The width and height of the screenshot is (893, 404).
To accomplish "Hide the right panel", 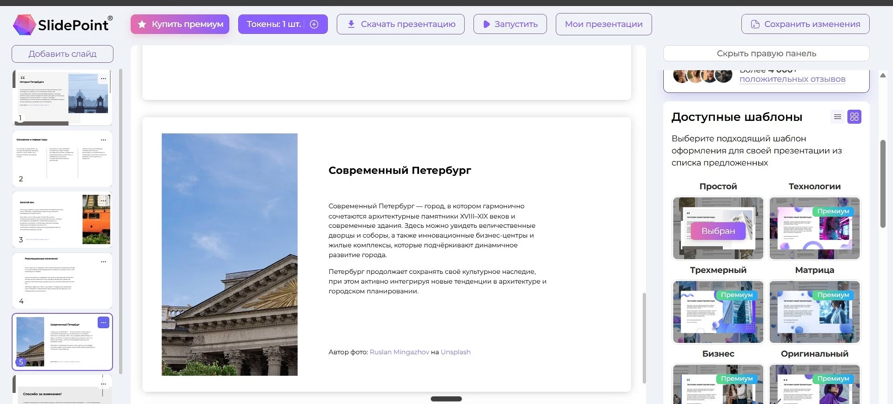I will tap(766, 53).
